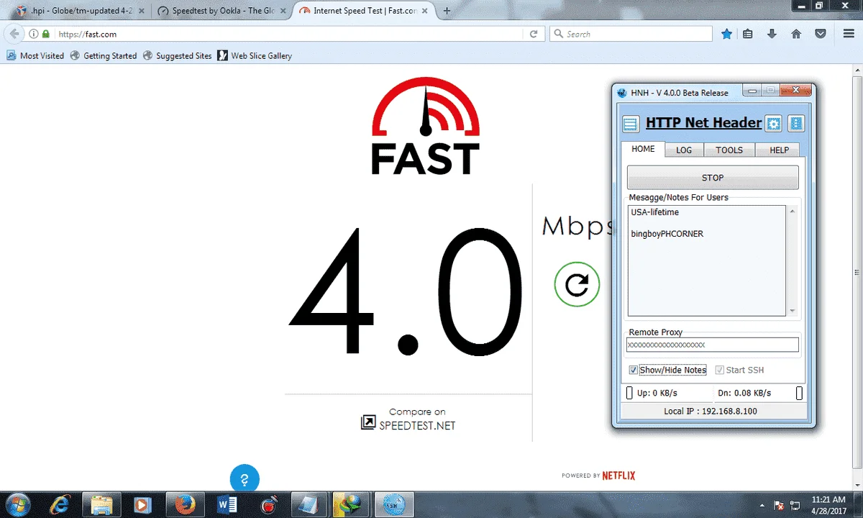Toggle Start SSH checkbox

coord(719,370)
